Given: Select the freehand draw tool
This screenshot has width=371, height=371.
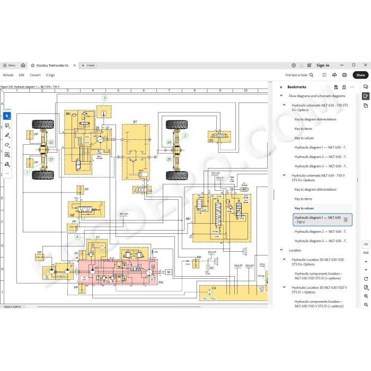Looking at the screenshot, I should (x=7, y=145).
